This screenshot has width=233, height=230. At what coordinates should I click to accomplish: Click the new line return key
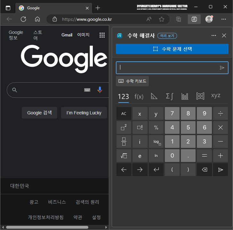point(156,170)
